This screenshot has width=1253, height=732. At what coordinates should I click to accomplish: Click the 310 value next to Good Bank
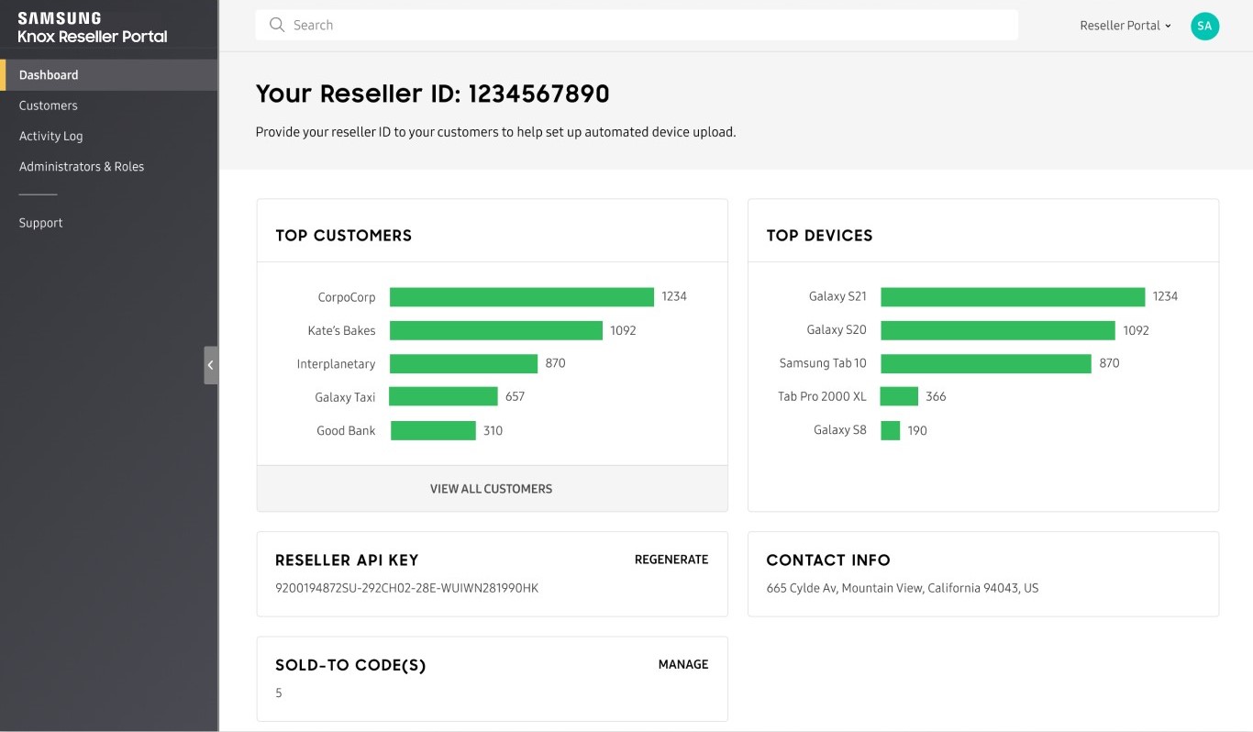click(x=493, y=430)
